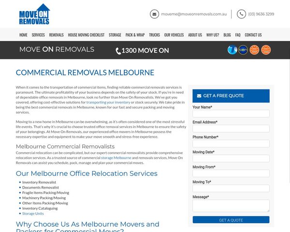The height and width of the screenshot is (232, 290).
Task: Focus the Moving Date field
Action: (x=231, y=159)
